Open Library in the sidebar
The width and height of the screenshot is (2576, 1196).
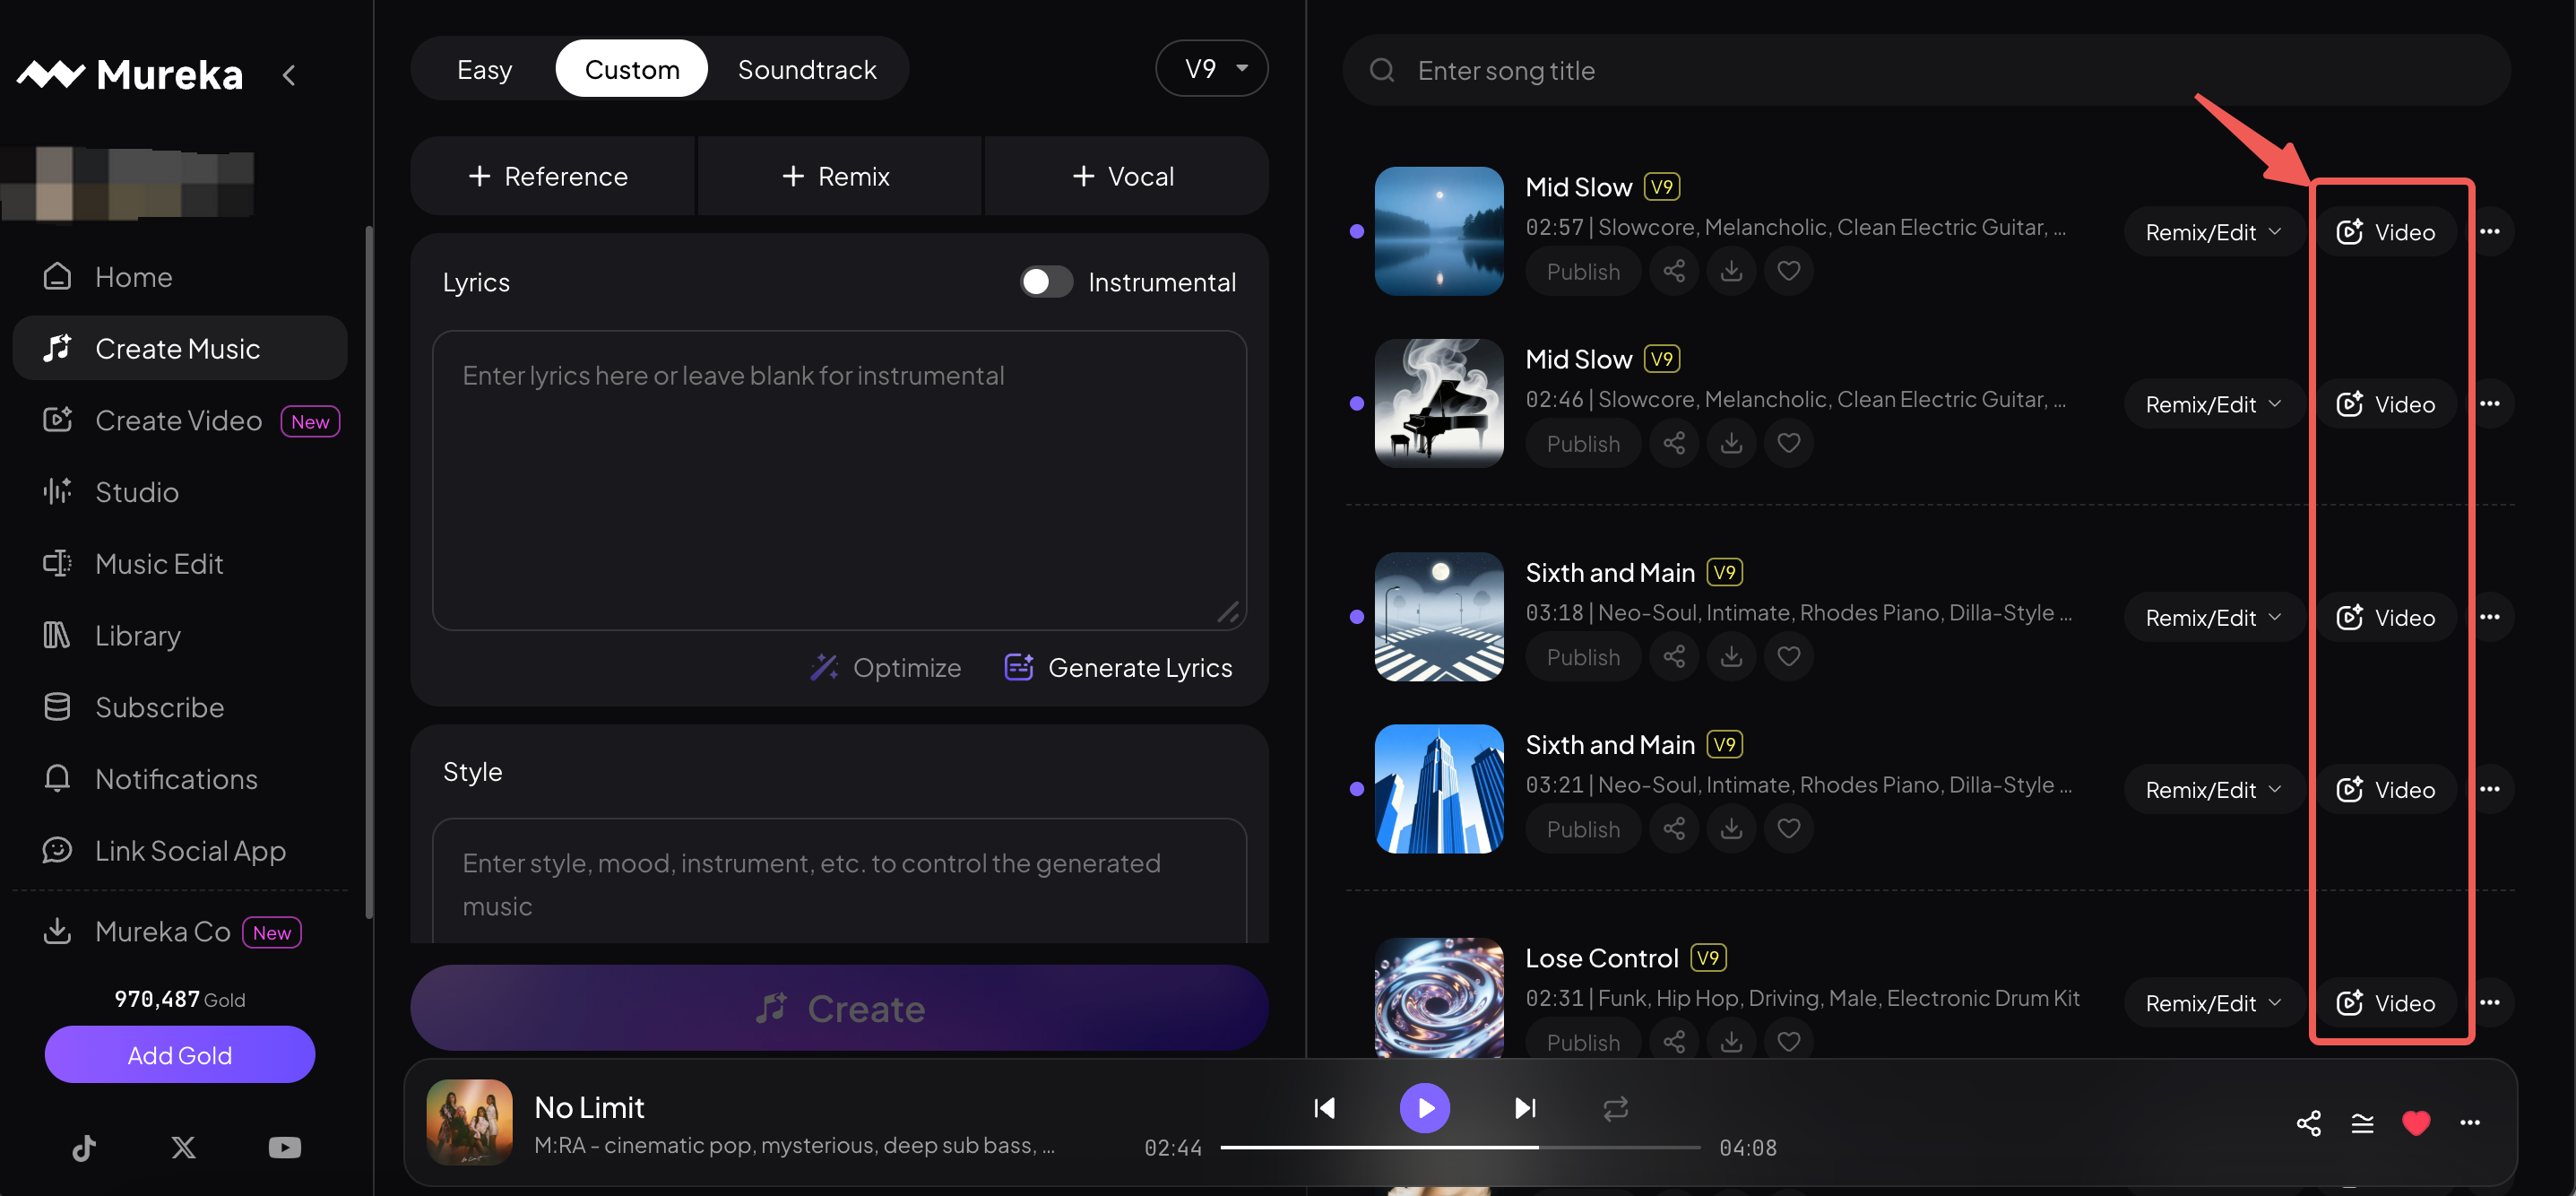pyautogui.click(x=180, y=635)
